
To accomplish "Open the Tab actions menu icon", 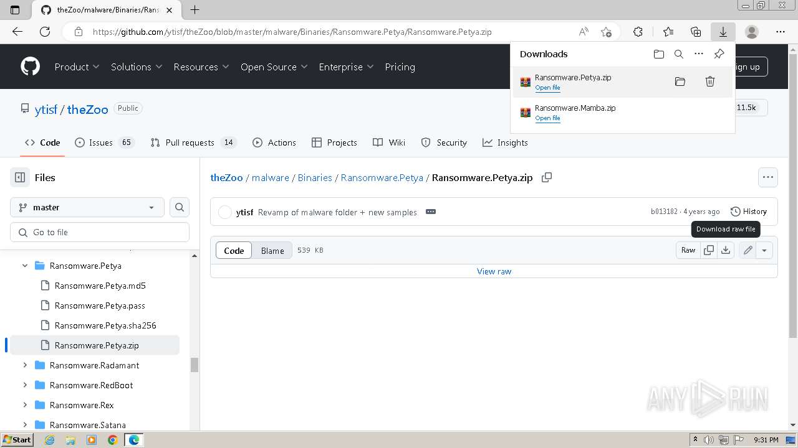I will [16, 9].
